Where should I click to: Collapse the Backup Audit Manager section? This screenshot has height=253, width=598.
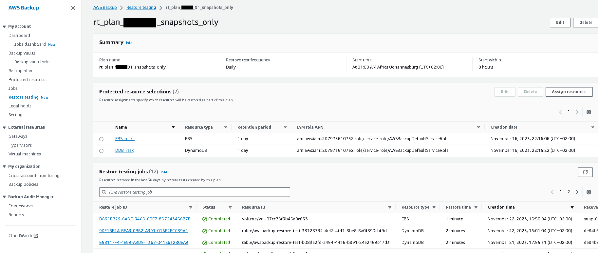(4, 197)
